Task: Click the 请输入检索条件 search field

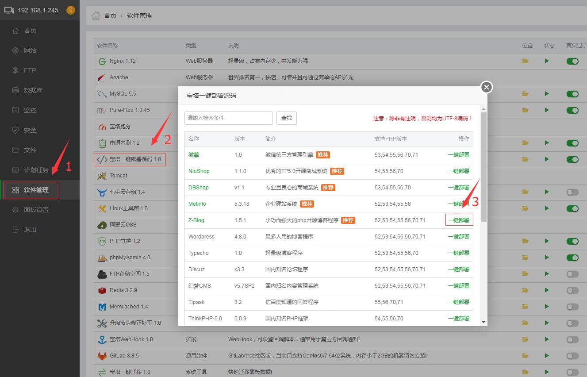Action: click(x=229, y=118)
